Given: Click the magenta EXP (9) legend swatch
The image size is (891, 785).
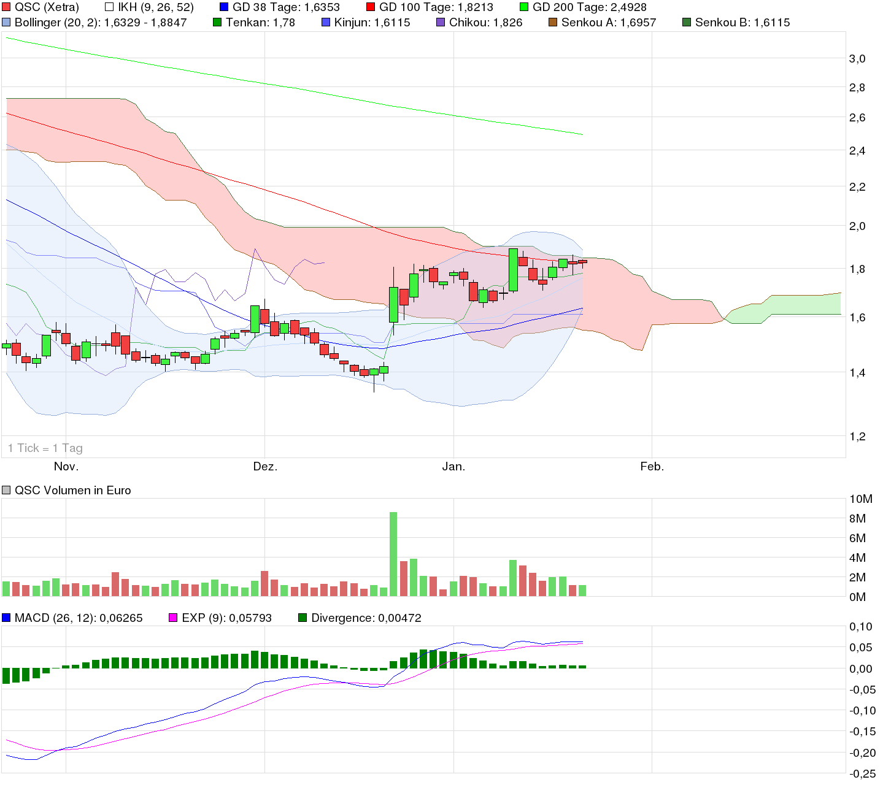Looking at the screenshot, I should 174,618.
